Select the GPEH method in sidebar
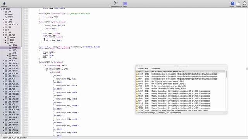Image resolution: width=248 pixels, height=139 pixels. pos(10,48)
